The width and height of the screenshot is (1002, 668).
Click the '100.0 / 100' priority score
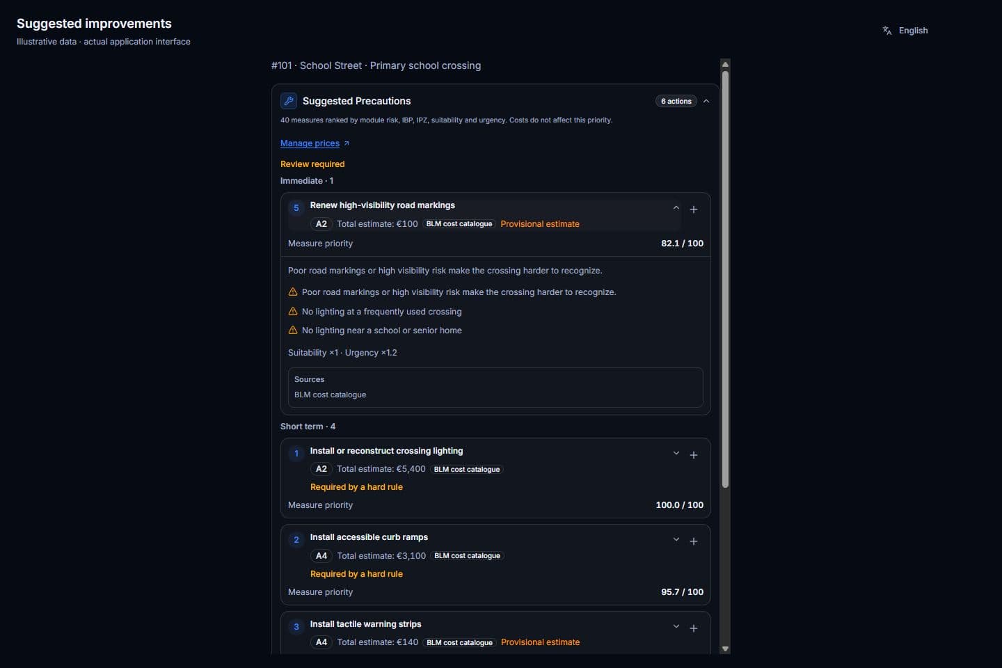coord(679,505)
